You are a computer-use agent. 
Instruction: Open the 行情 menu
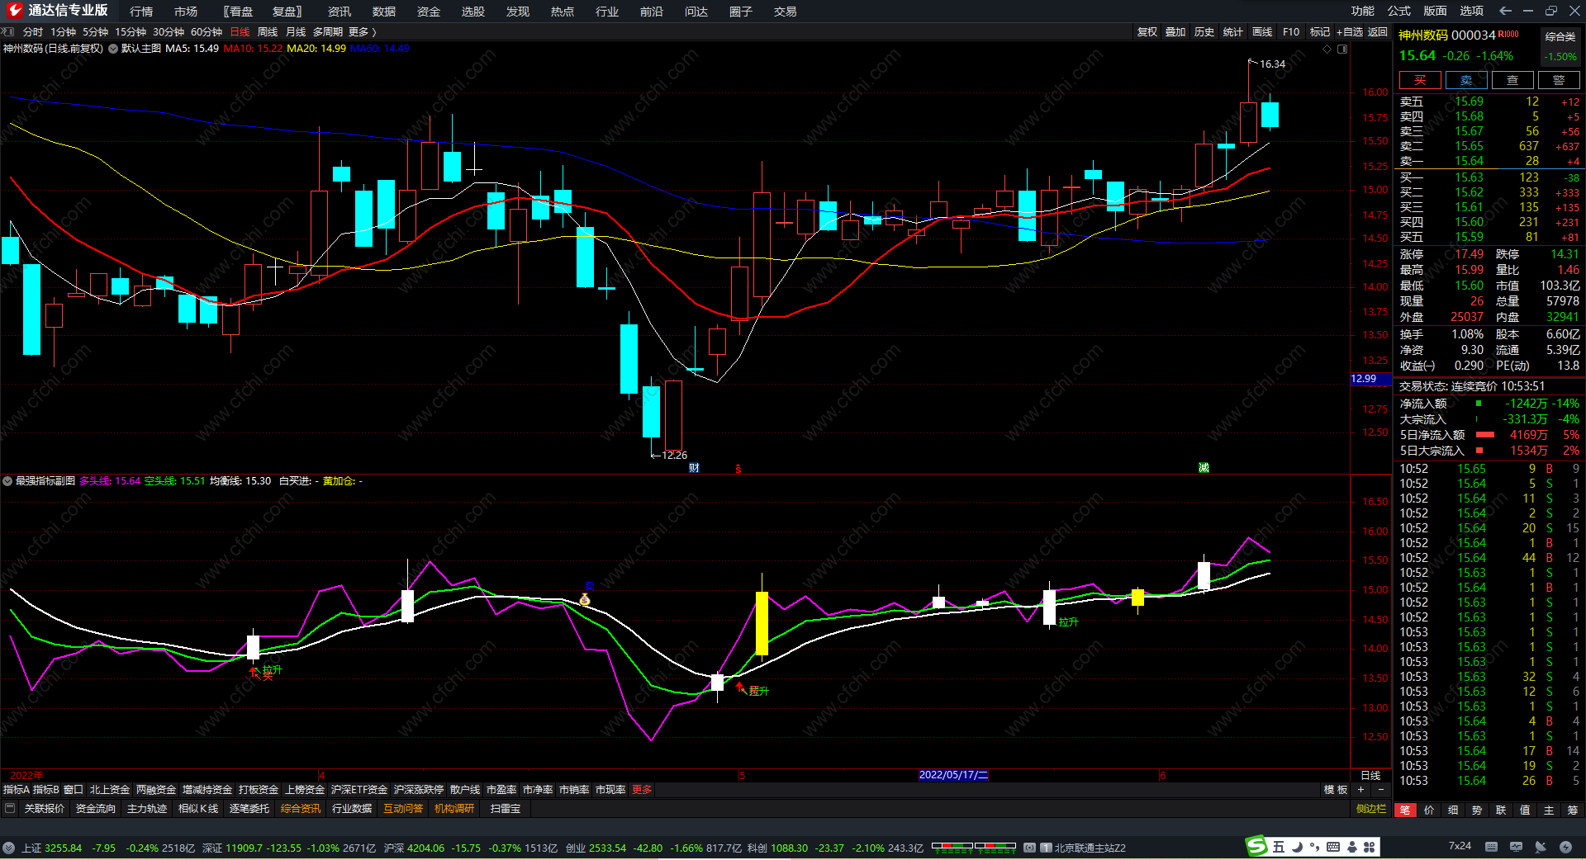(x=141, y=11)
